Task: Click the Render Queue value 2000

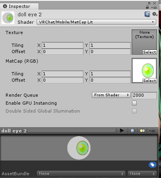Action: (144, 95)
